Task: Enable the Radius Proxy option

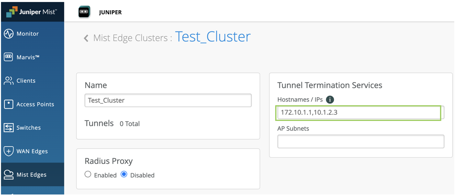Action: [x=88, y=174]
